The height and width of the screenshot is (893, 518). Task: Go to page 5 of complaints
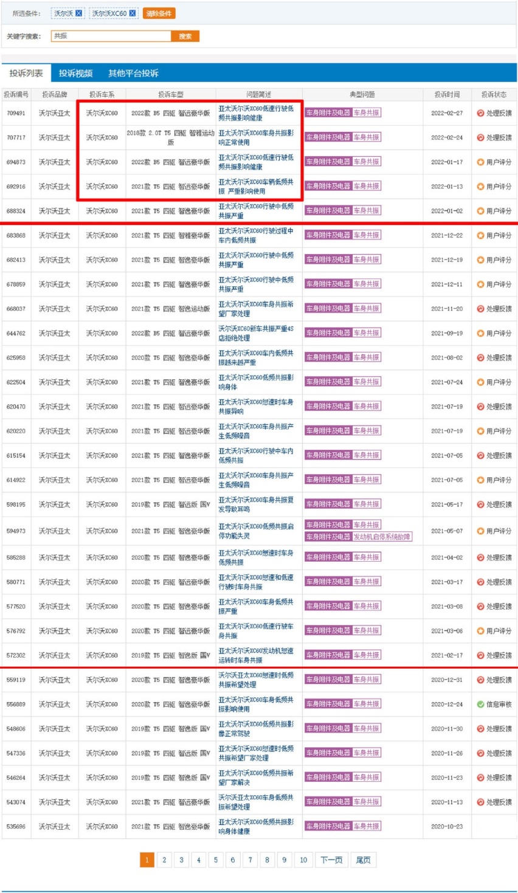pos(215,860)
